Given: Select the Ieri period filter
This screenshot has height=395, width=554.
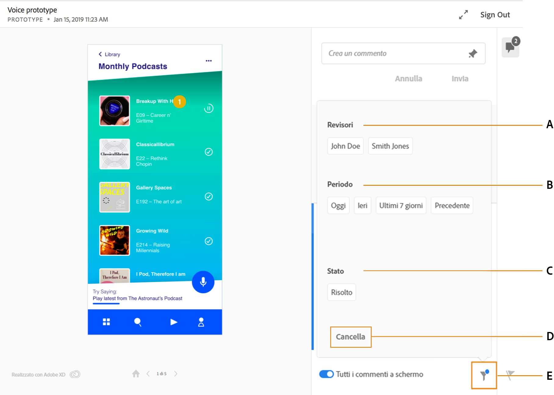Looking at the screenshot, I should (x=363, y=205).
